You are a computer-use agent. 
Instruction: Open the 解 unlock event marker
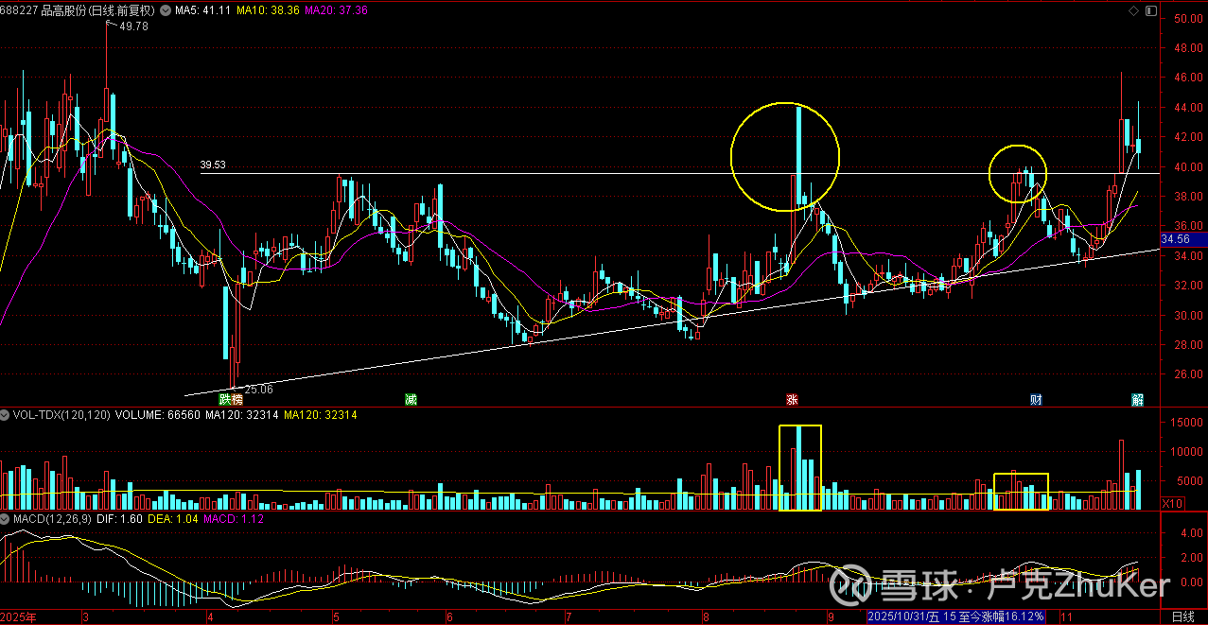tap(1138, 399)
